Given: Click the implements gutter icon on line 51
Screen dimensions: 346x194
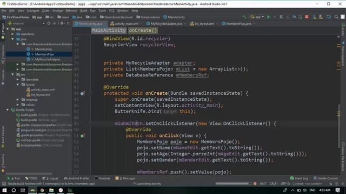Looking at the screenshot, I should click(x=82, y=136).
